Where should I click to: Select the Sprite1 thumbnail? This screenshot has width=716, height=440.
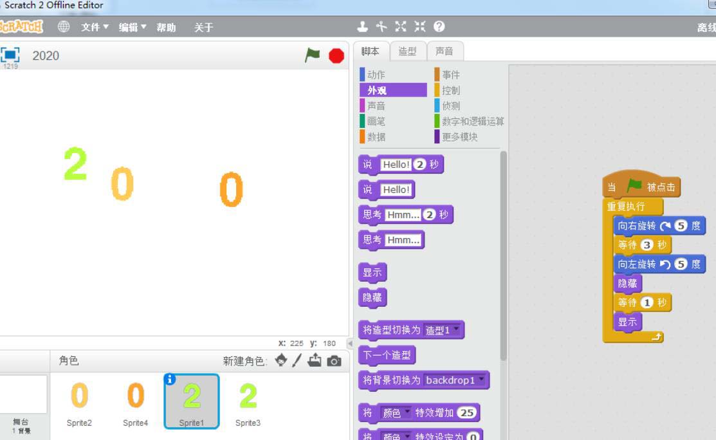(x=192, y=401)
